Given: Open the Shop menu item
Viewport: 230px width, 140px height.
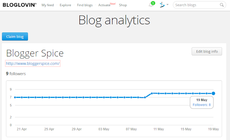Looking at the screenshot, I should tap(123, 5).
